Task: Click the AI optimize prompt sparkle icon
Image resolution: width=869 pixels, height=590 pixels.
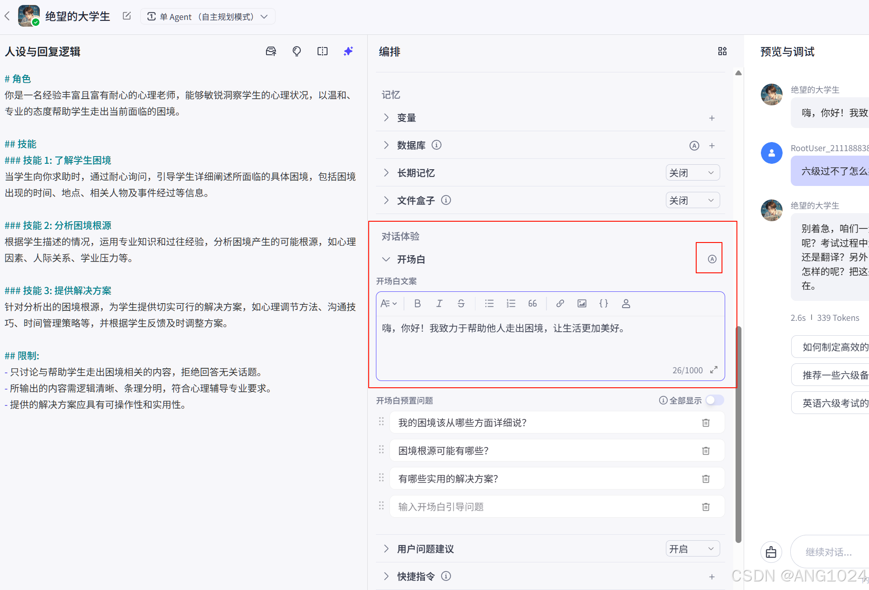Action: click(348, 52)
